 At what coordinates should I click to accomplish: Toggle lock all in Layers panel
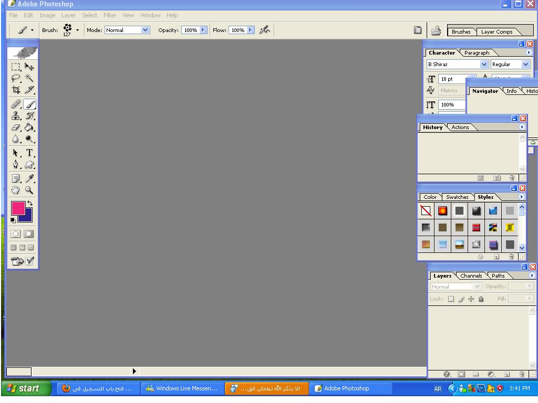coord(481,299)
